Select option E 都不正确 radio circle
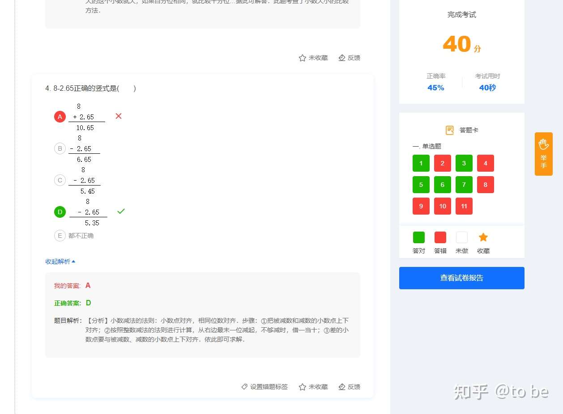 click(x=60, y=236)
